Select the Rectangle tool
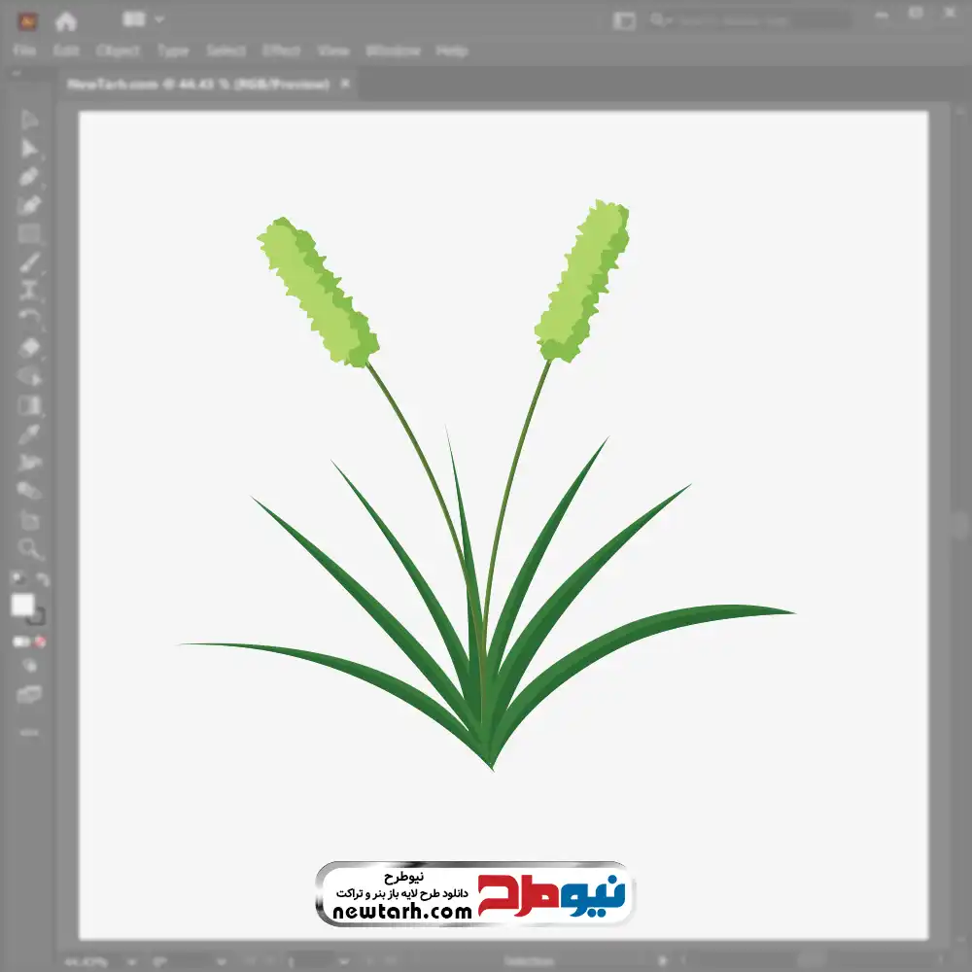The height and width of the screenshot is (972, 972). pyautogui.click(x=28, y=234)
